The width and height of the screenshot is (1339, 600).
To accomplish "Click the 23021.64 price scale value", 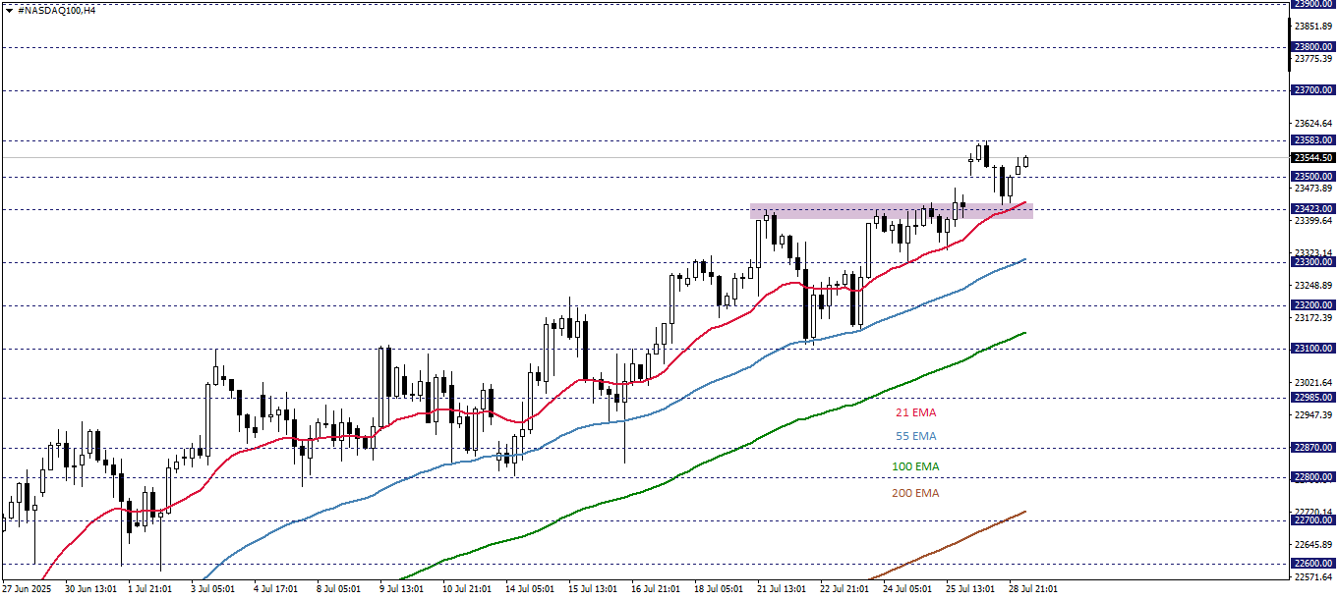I will pyautogui.click(x=1314, y=383).
